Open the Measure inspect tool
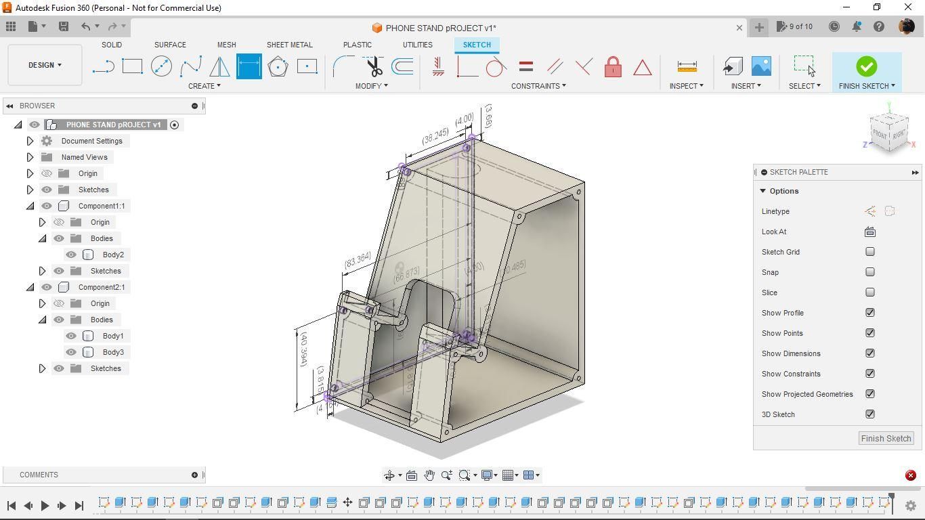925x520 pixels. [x=687, y=66]
